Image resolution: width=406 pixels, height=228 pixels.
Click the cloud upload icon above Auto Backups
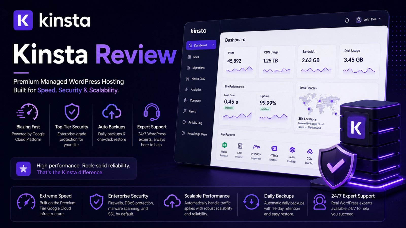[x=112, y=111]
